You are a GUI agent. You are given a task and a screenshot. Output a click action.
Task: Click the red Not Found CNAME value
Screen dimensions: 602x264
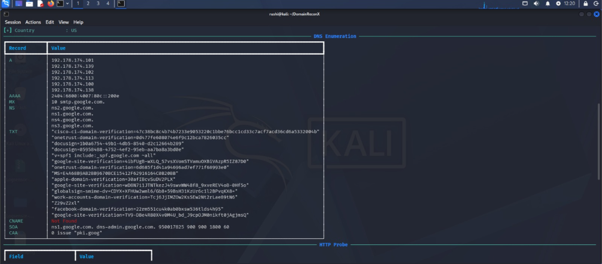64,221
